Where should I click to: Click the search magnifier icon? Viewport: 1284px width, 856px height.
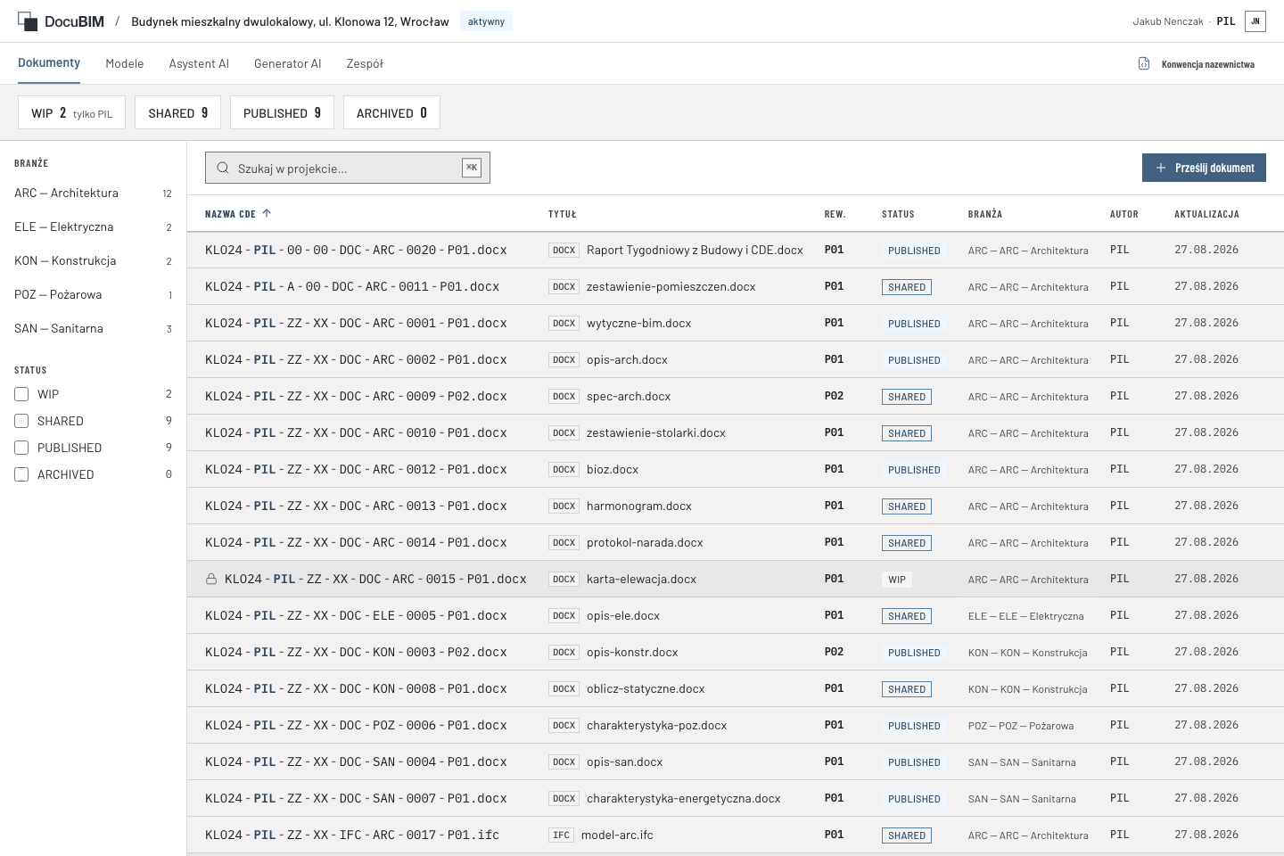pos(223,168)
